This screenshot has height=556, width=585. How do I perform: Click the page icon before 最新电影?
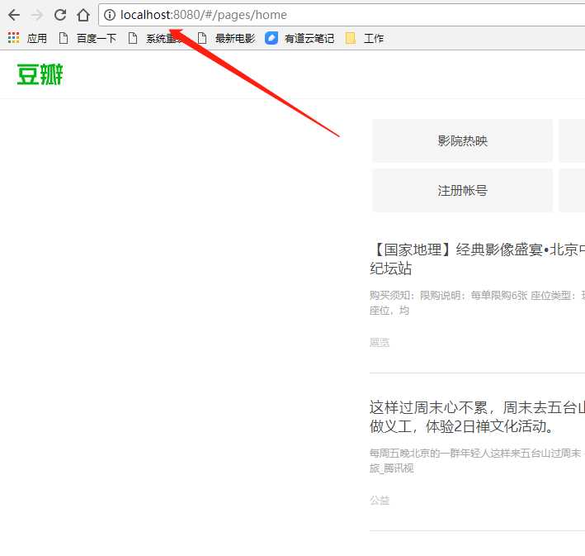(x=202, y=38)
